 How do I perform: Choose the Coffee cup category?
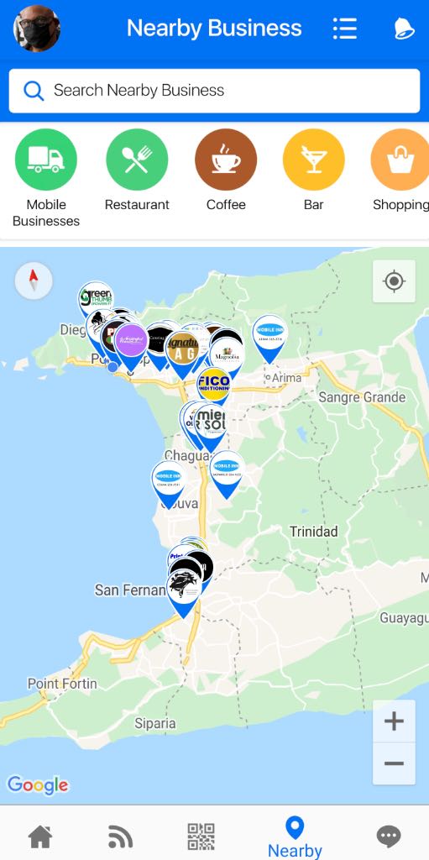226,160
